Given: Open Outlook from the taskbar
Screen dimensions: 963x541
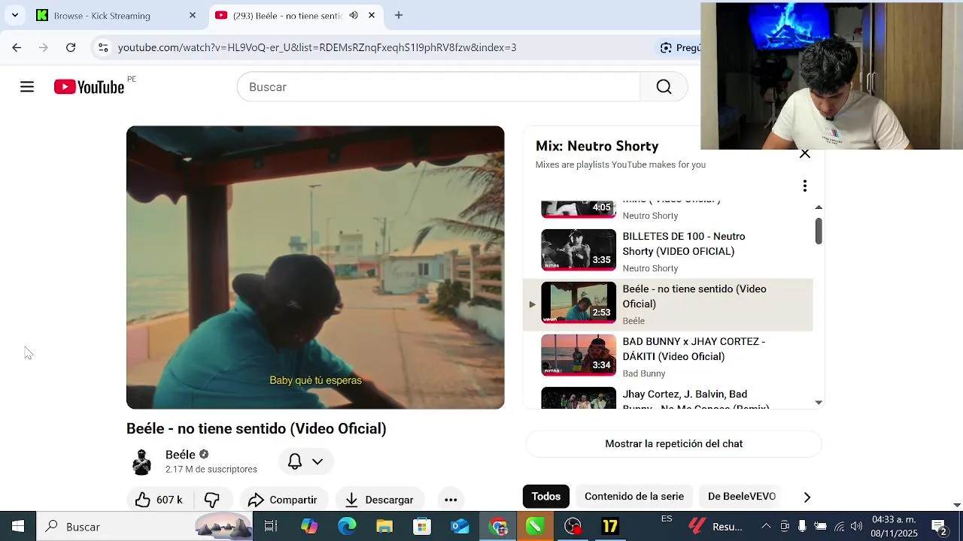Looking at the screenshot, I should click(460, 527).
